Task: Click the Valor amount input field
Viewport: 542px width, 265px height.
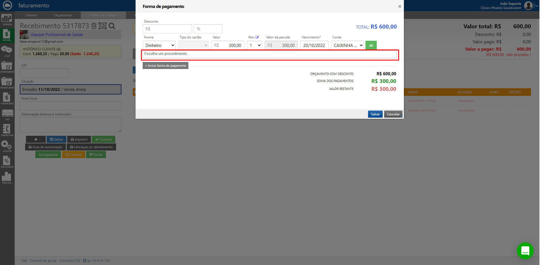Action: 228,45
